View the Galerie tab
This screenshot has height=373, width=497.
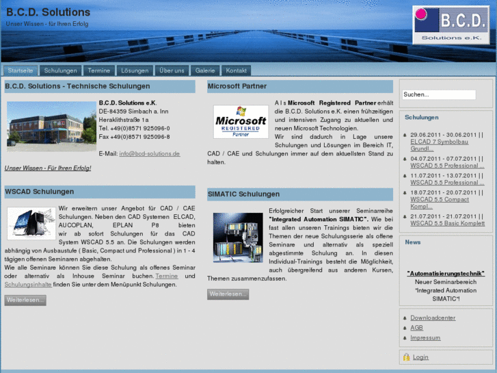click(x=205, y=70)
